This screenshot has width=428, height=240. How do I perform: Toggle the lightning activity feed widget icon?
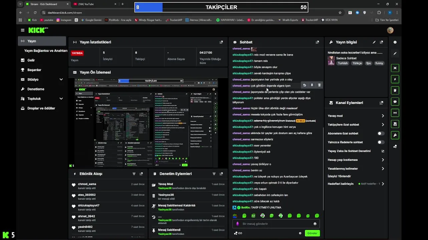pyautogui.click(x=395, y=79)
